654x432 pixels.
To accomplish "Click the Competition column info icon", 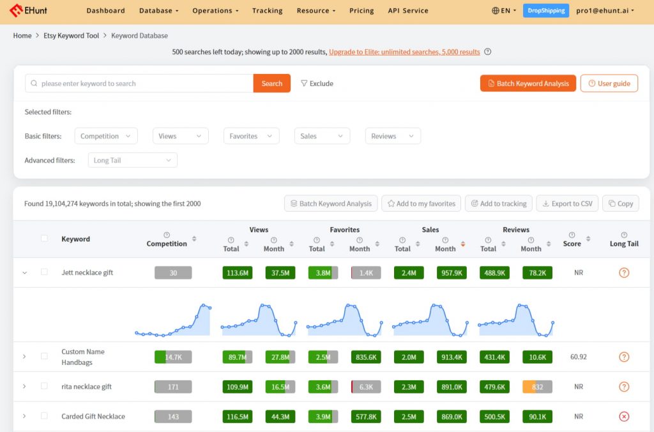I will point(167,235).
